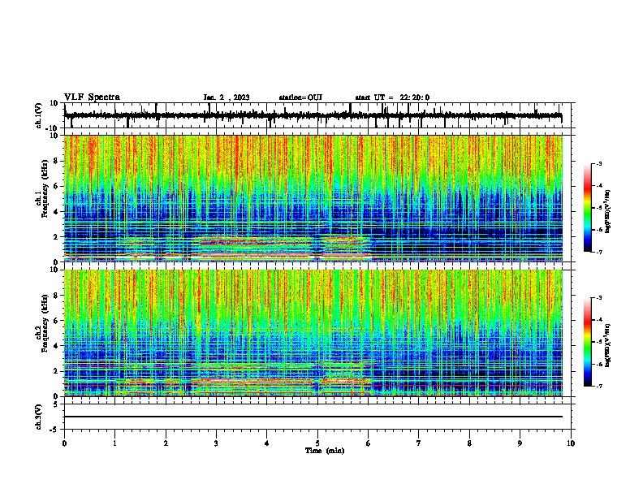
Task: Click the 'Time (min)' x-axis label
Action: pyautogui.click(x=325, y=451)
